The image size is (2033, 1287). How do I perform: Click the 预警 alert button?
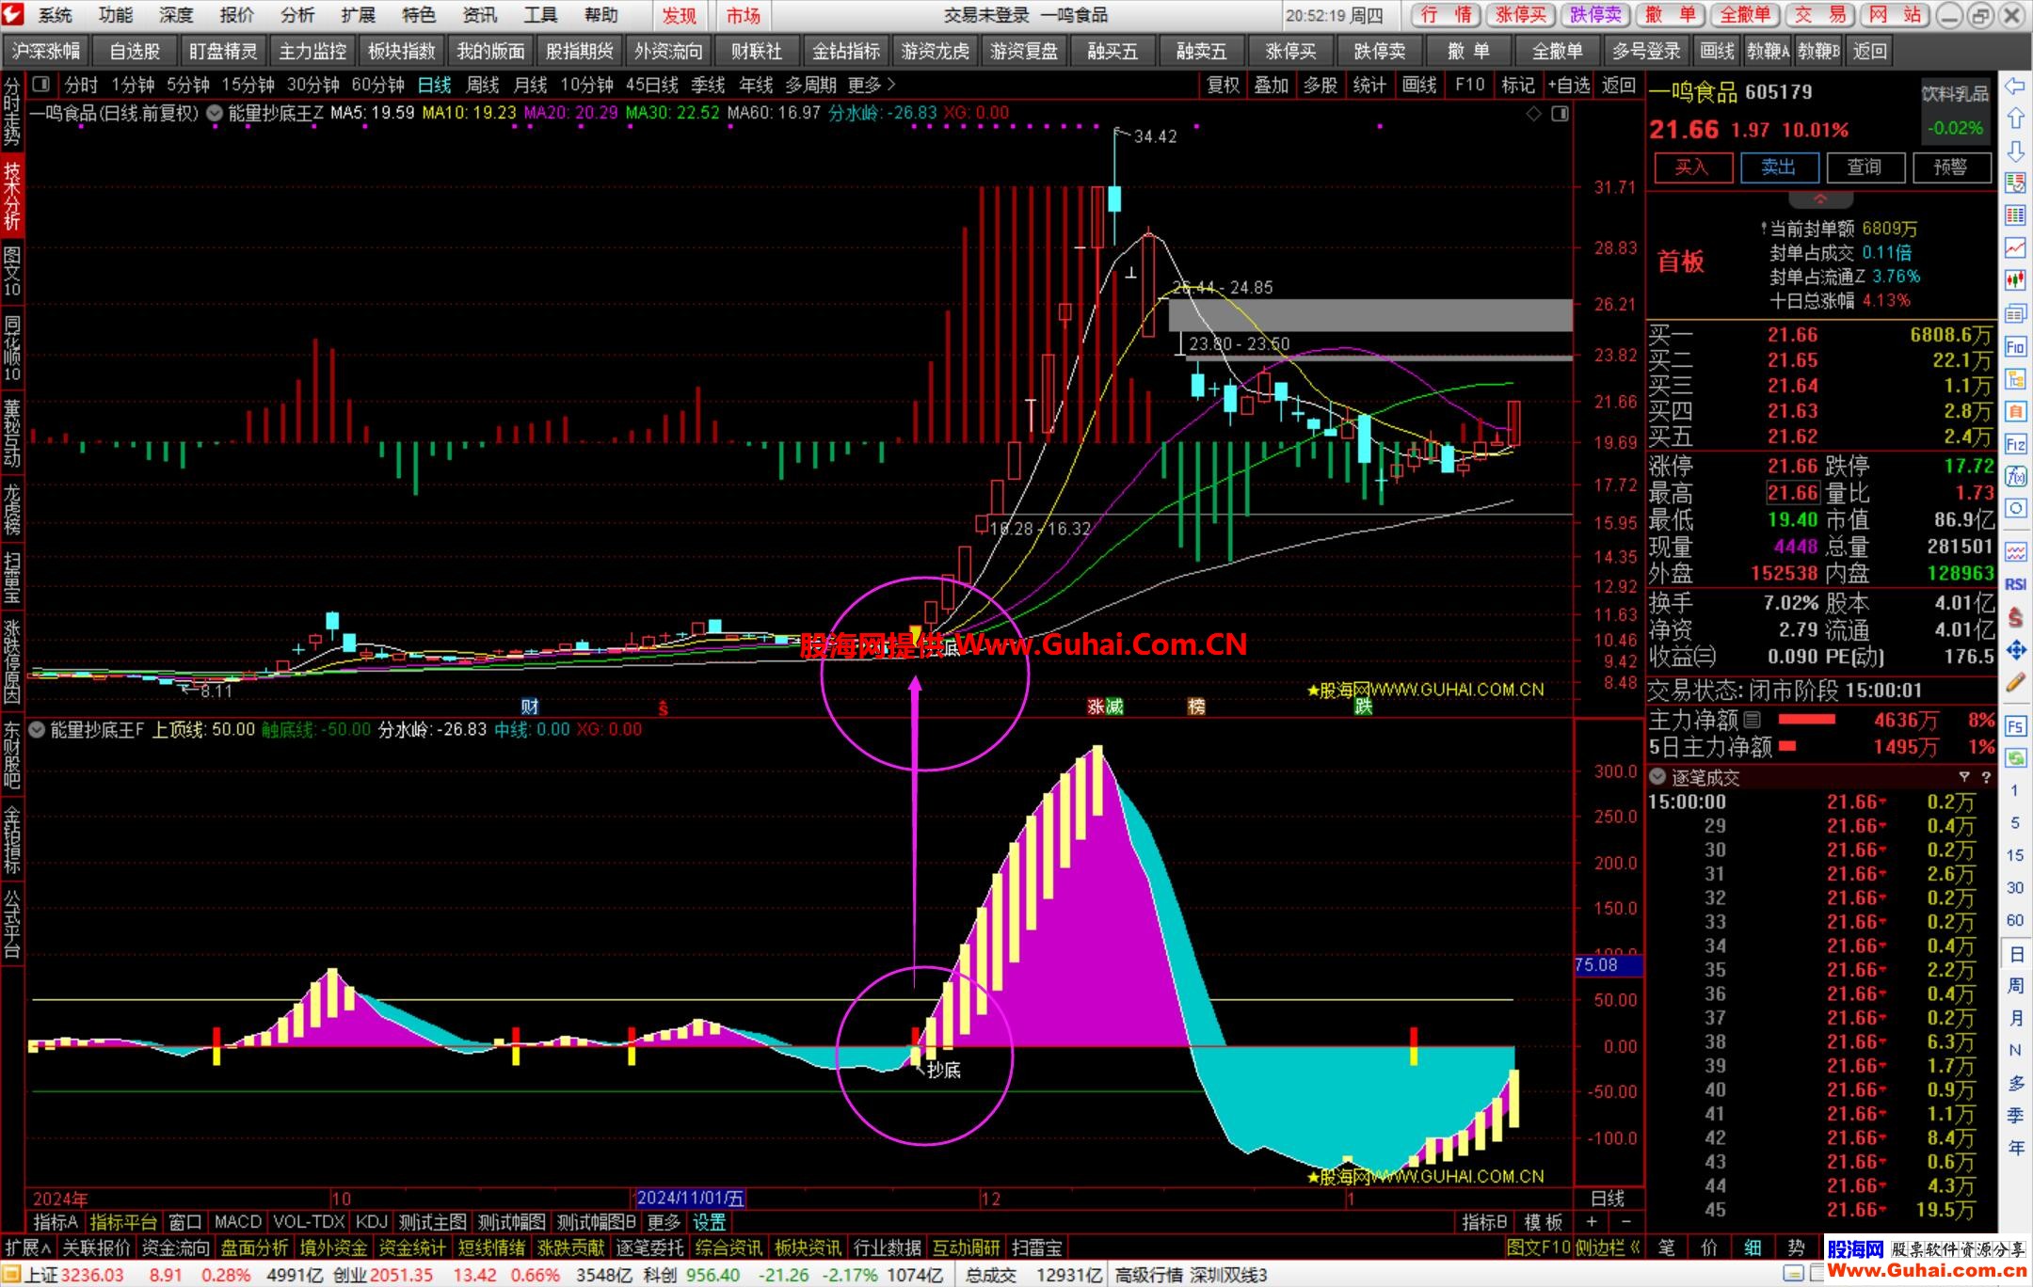(1949, 167)
